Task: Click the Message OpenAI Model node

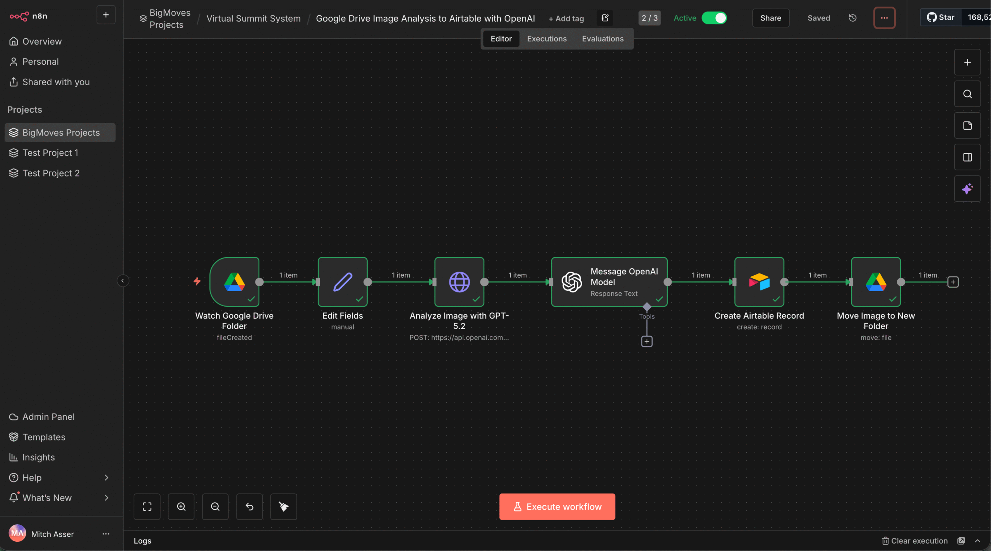Action: pos(609,282)
